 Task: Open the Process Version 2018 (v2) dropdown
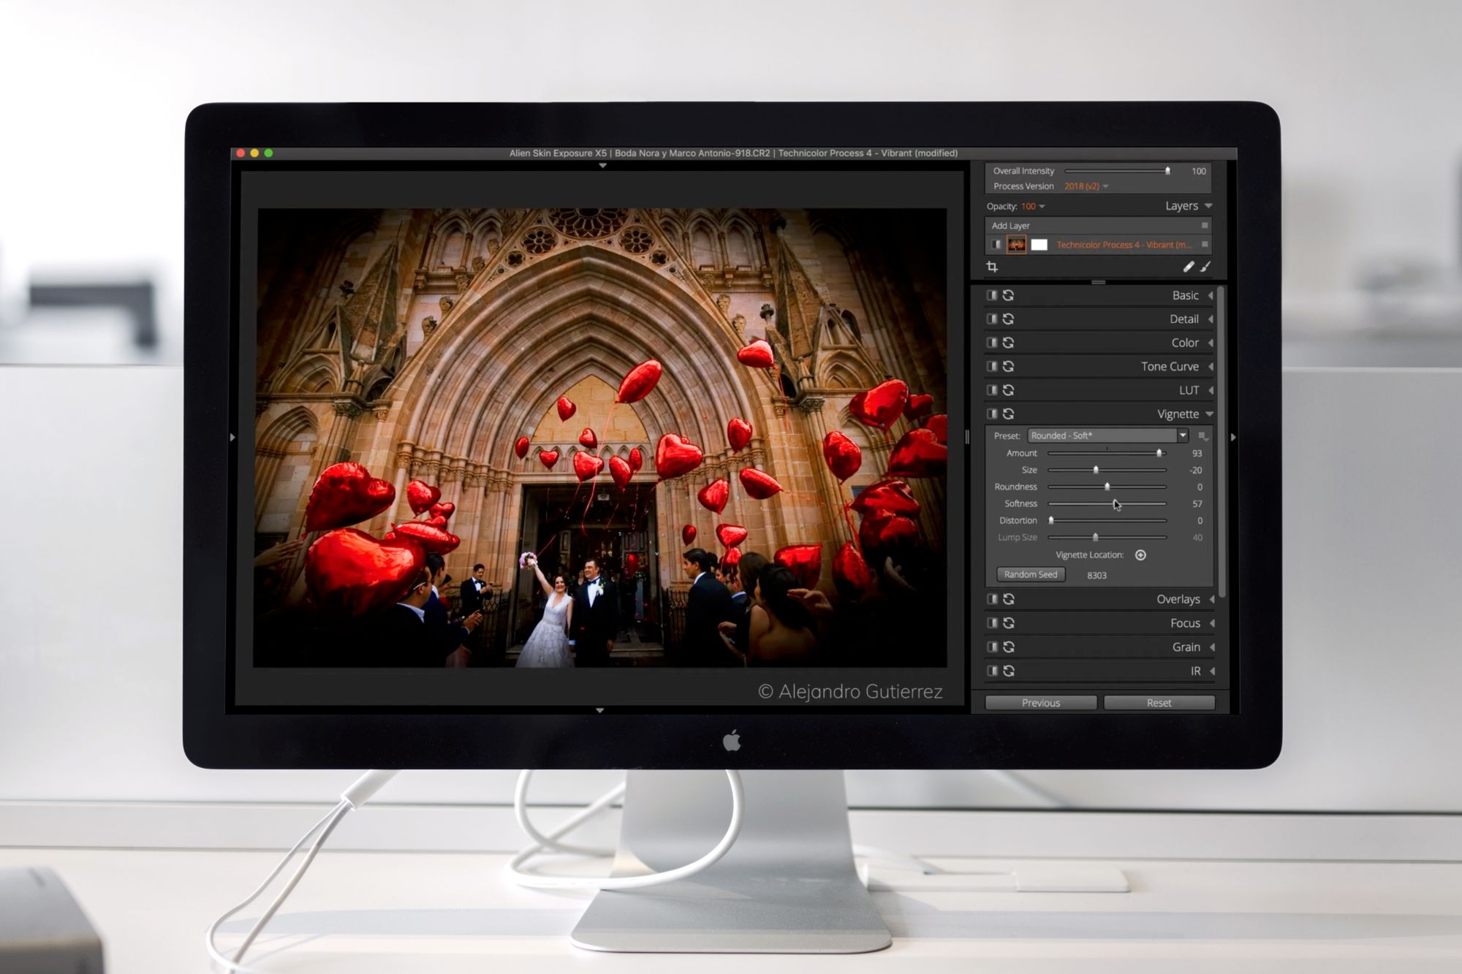[1086, 186]
